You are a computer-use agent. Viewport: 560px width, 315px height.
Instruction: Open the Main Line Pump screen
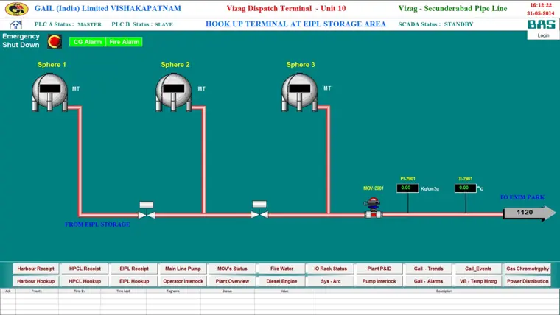pos(183,269)
